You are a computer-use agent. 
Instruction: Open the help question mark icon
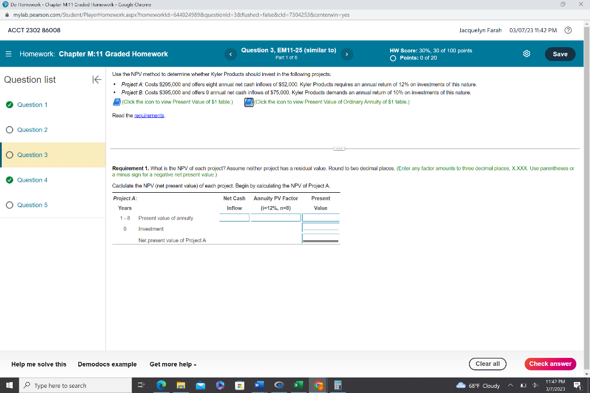click(568, 30)
